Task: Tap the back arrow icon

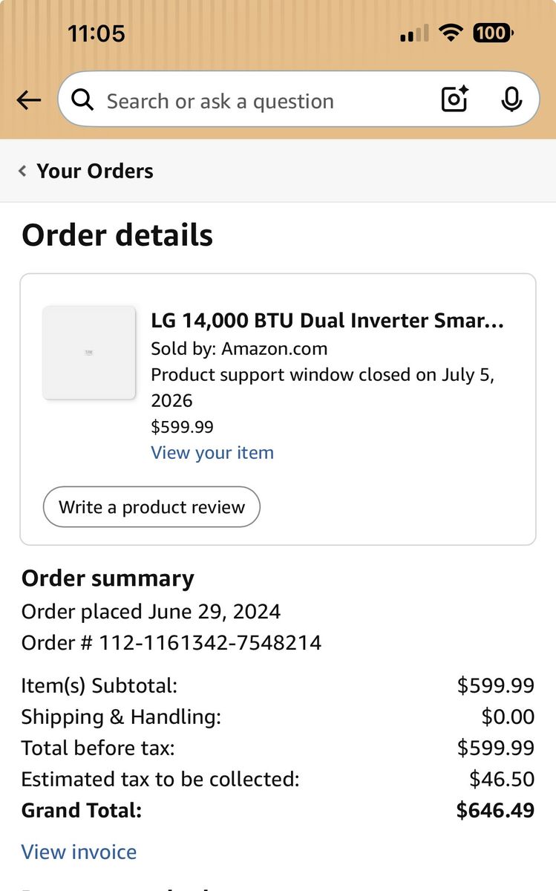Action: [29, 100]
